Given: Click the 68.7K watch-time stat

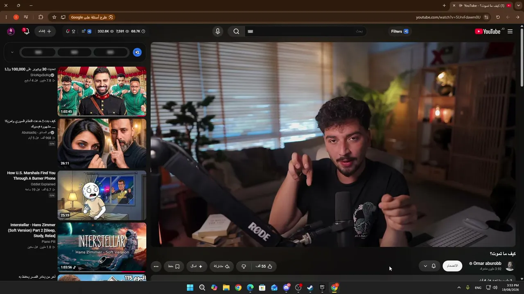Looking at the screenshot, I should pyautogui.click(x=138, y=31).
